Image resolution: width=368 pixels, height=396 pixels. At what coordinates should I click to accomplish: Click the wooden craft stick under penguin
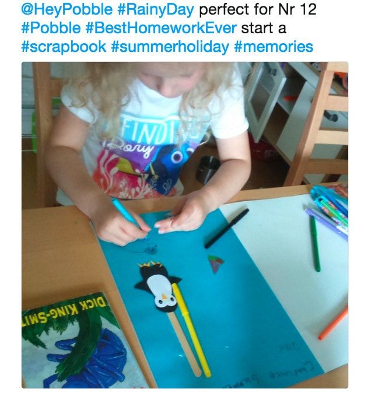(185, 345)
